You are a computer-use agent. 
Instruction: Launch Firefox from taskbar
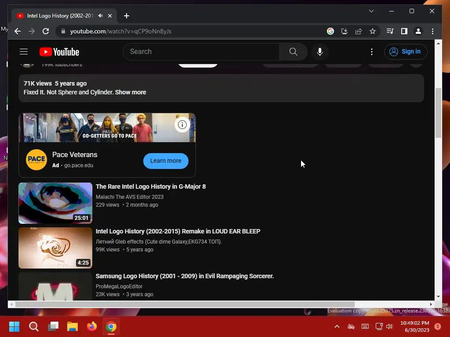92,326
